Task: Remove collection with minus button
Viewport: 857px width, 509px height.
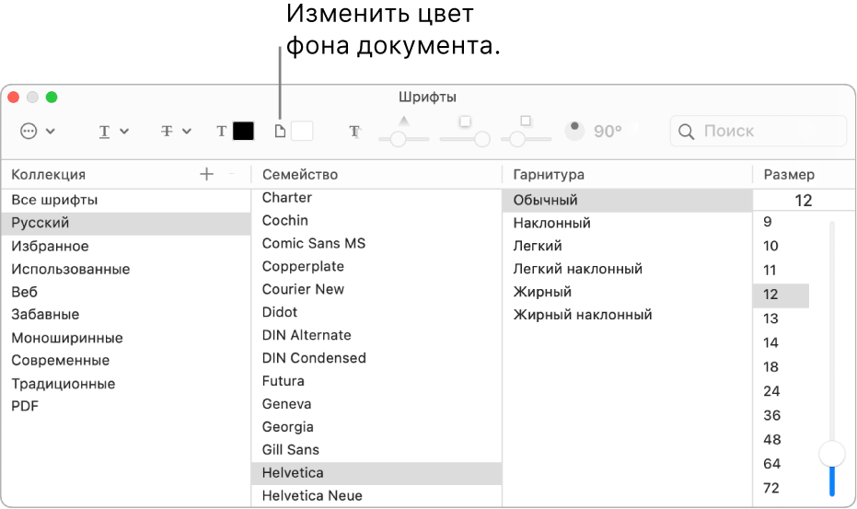Action: pos(232,174)
